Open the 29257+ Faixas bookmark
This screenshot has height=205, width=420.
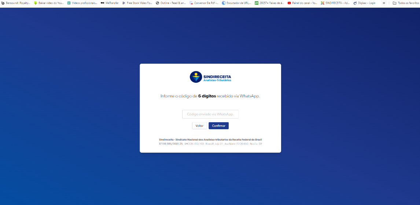click(269, 3)
